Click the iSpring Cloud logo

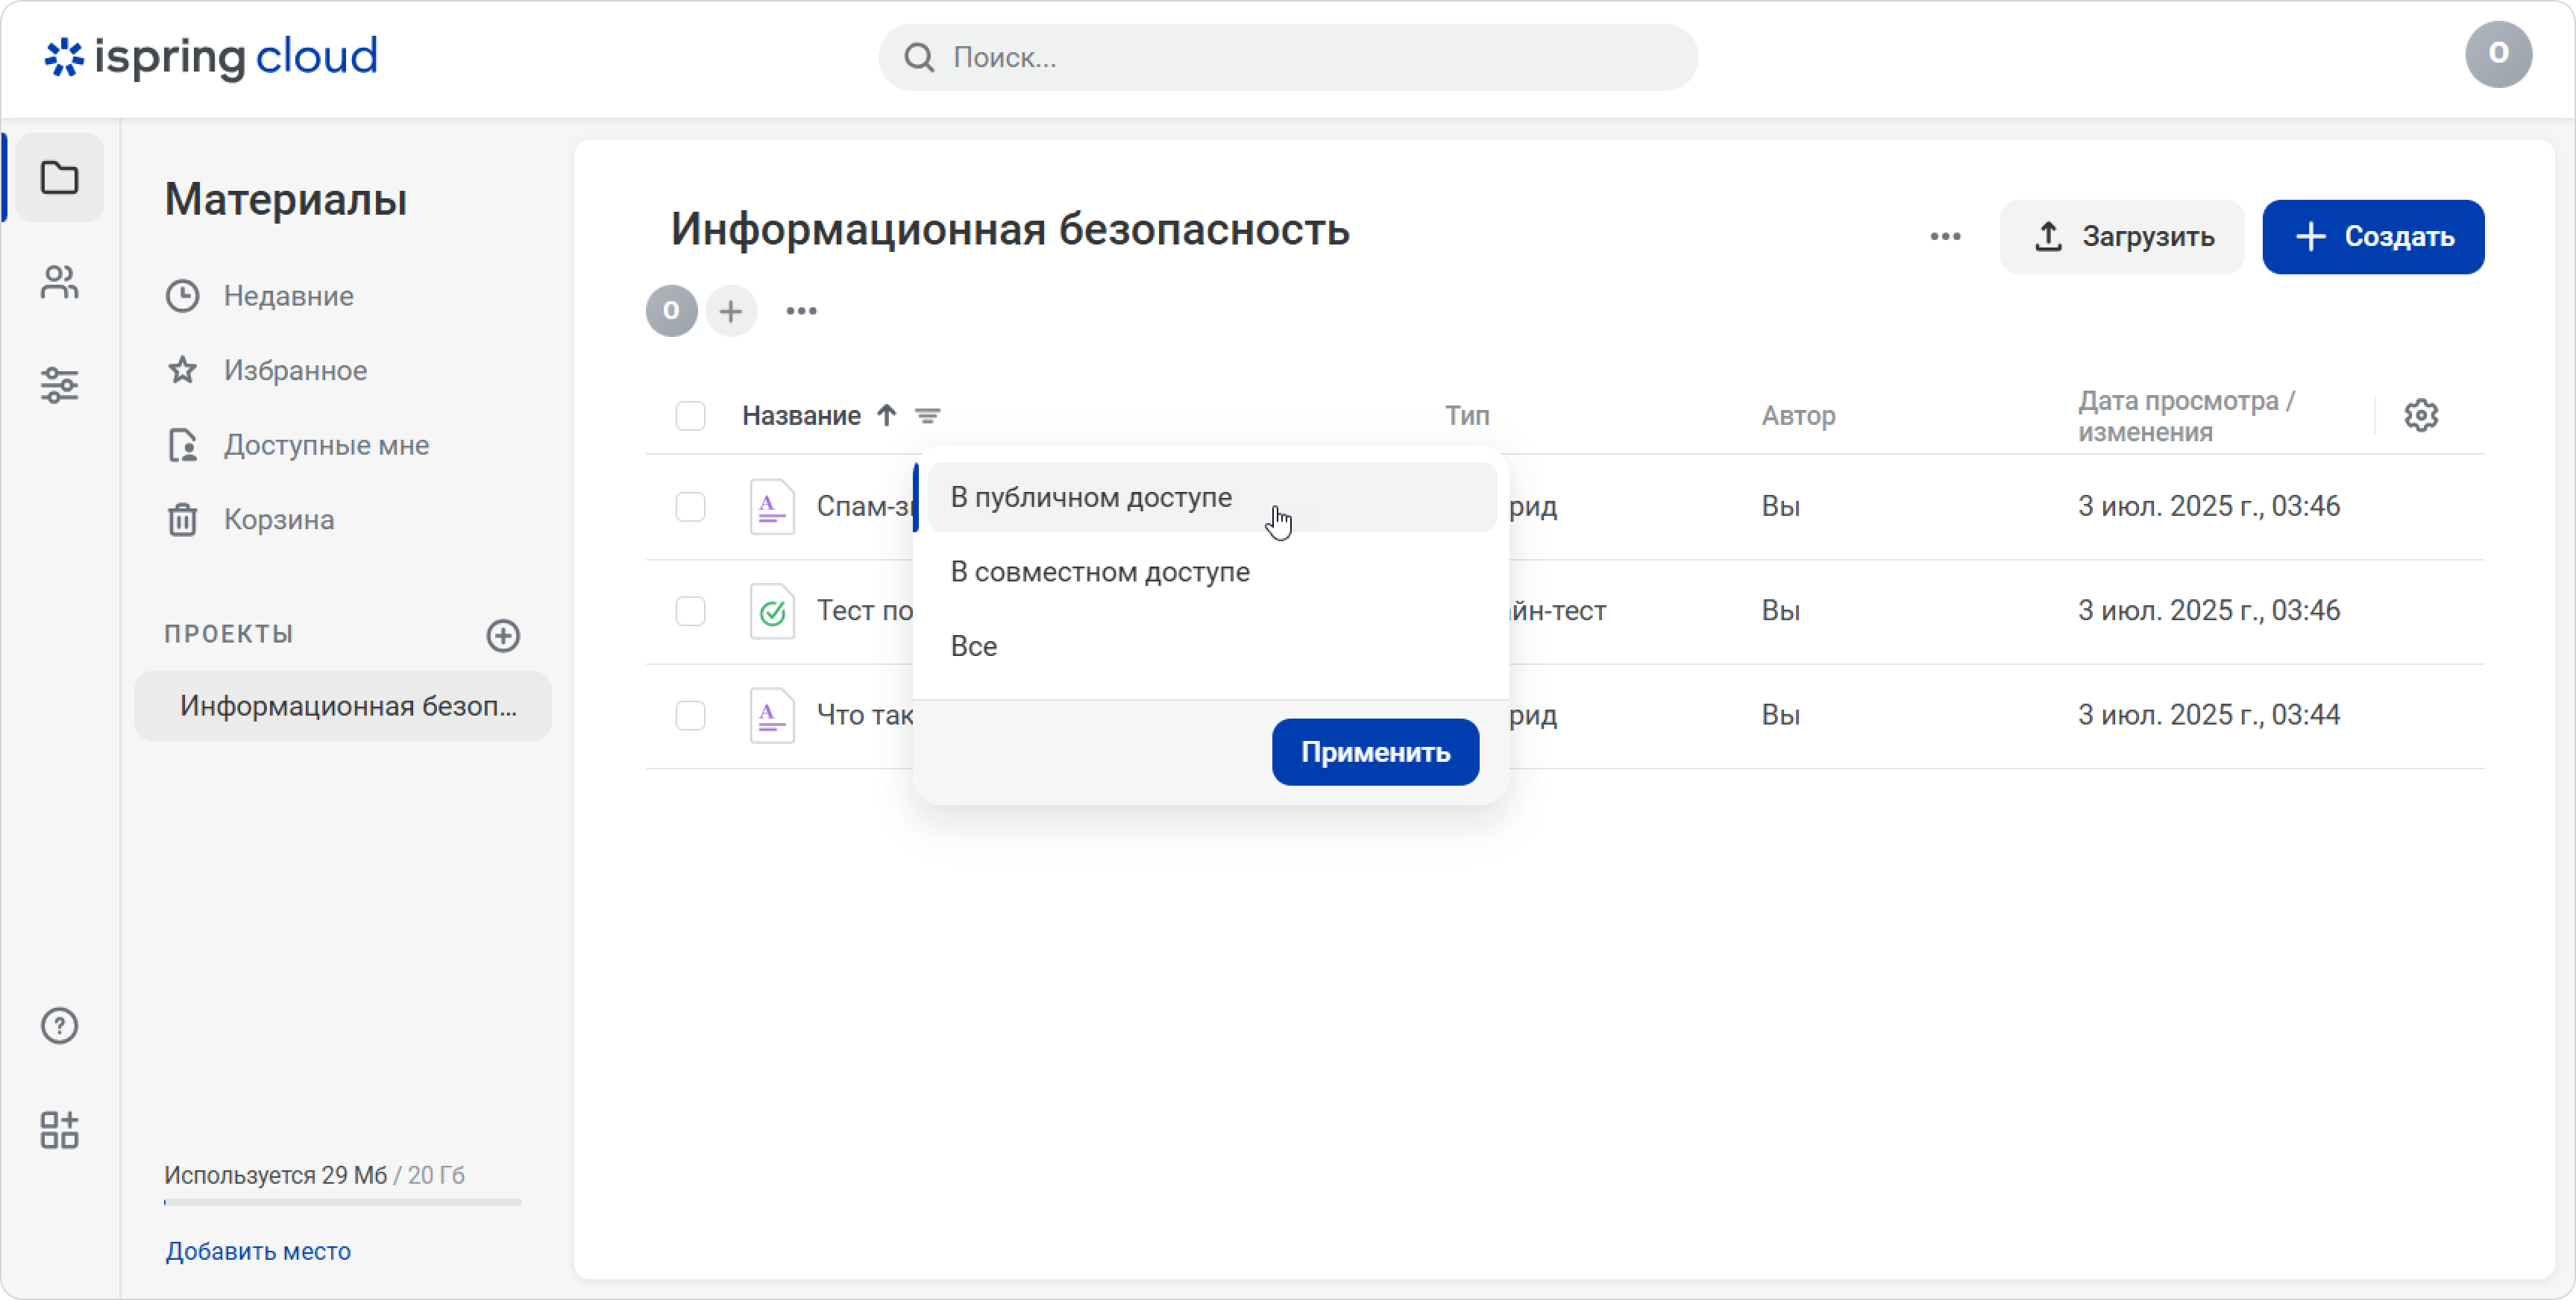211,57
